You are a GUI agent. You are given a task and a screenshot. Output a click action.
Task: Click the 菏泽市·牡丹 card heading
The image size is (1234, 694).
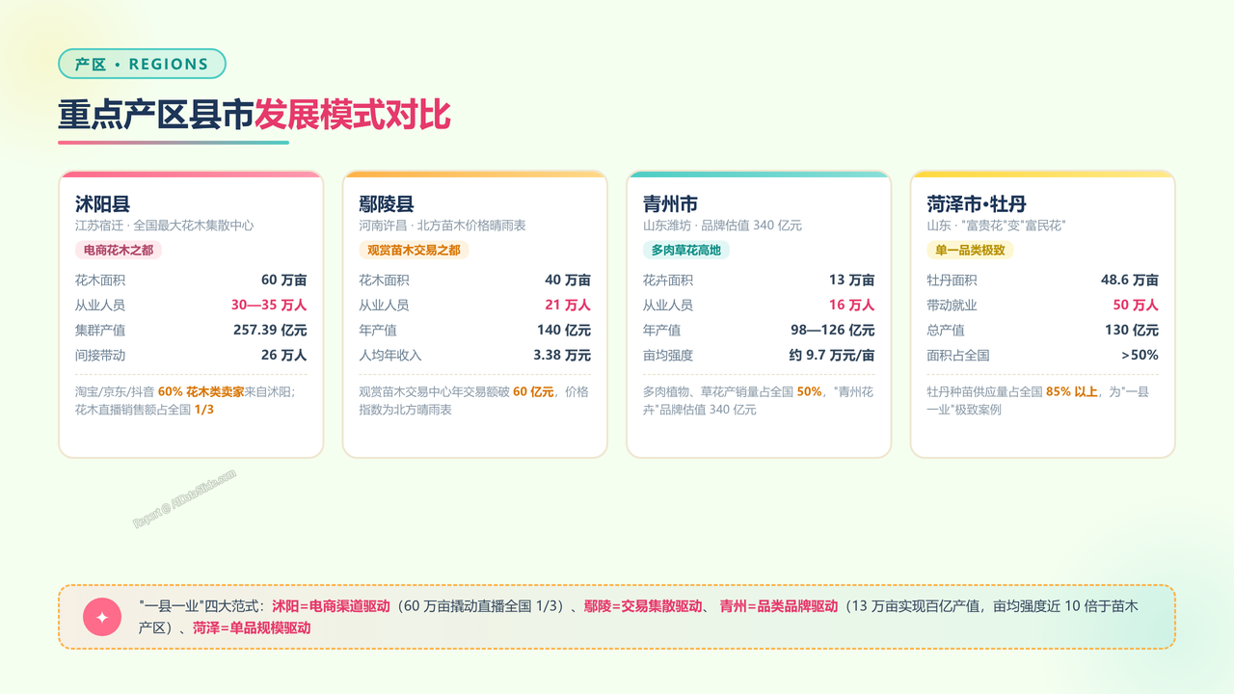click(x=976, y=203)
